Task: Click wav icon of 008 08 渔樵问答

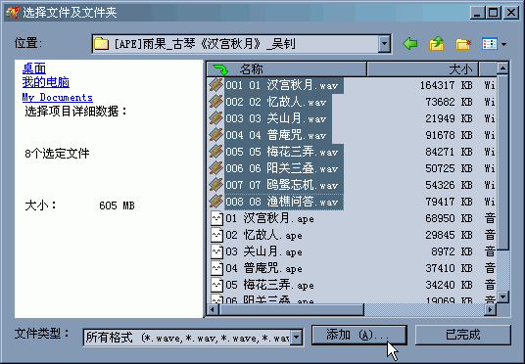Action: coord(215,202)
